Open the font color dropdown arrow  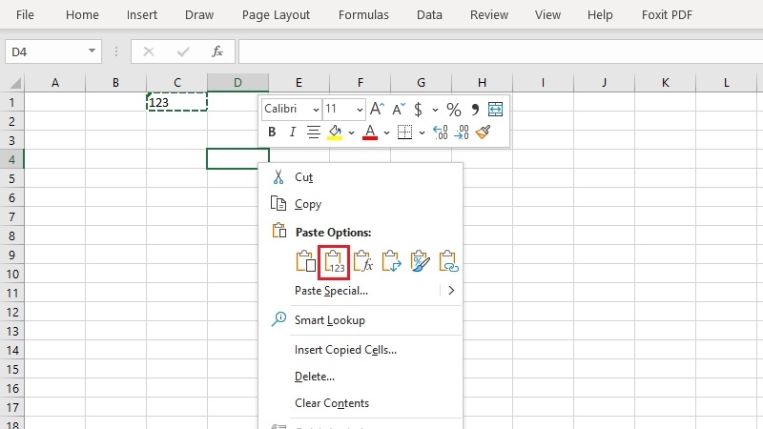[386, 133]
